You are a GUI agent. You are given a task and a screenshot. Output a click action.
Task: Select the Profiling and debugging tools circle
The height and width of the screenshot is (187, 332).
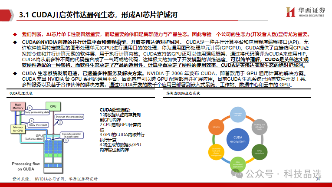coord(260,127)
